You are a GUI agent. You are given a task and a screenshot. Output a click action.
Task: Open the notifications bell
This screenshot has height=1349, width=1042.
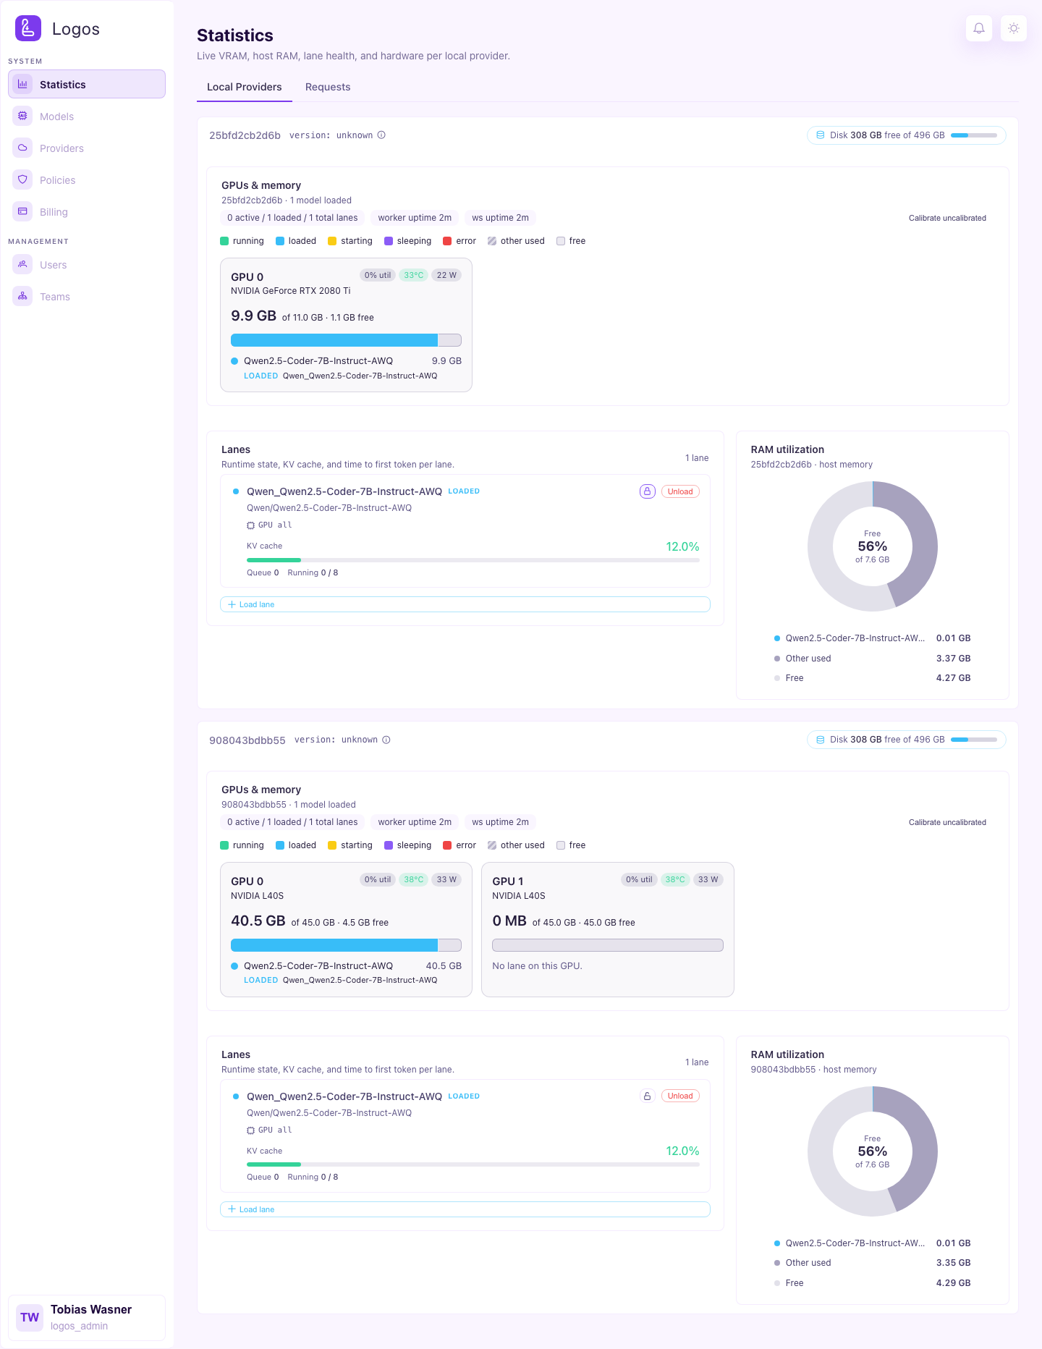pyautogui.click(x=979, y=28)
